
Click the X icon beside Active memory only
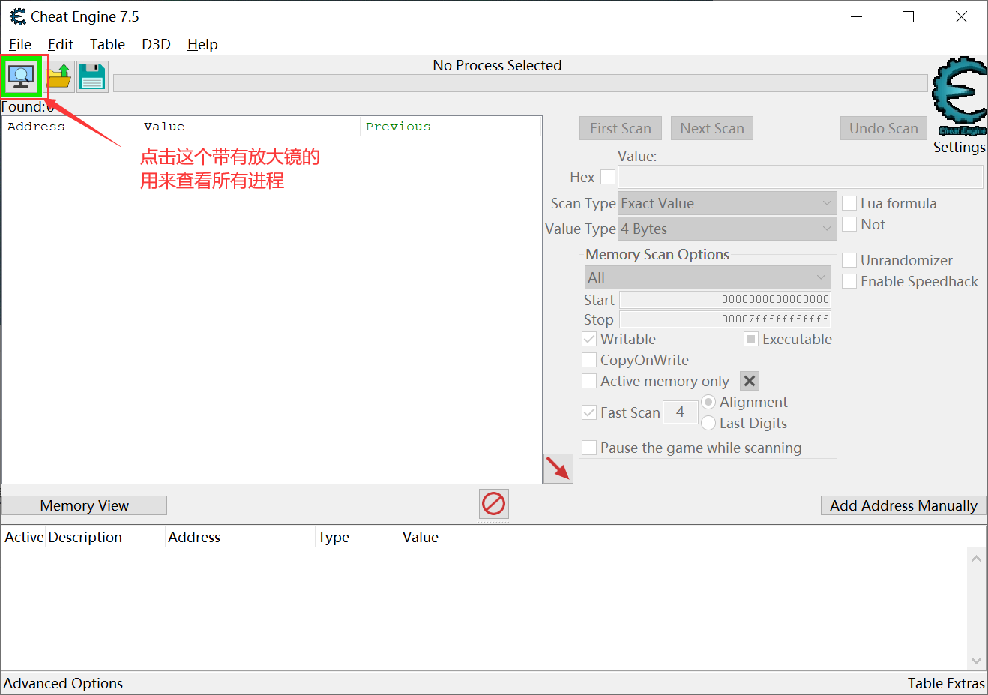pyautogui.click(x=750, y=381)
